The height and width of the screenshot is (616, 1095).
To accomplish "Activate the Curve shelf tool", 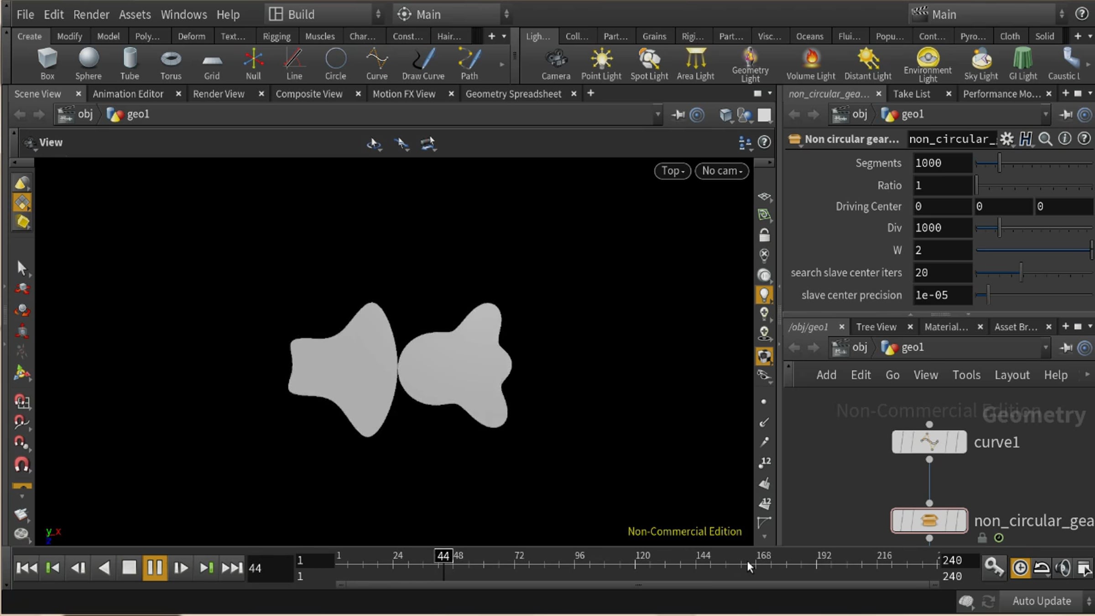I will tap(377, 64).
